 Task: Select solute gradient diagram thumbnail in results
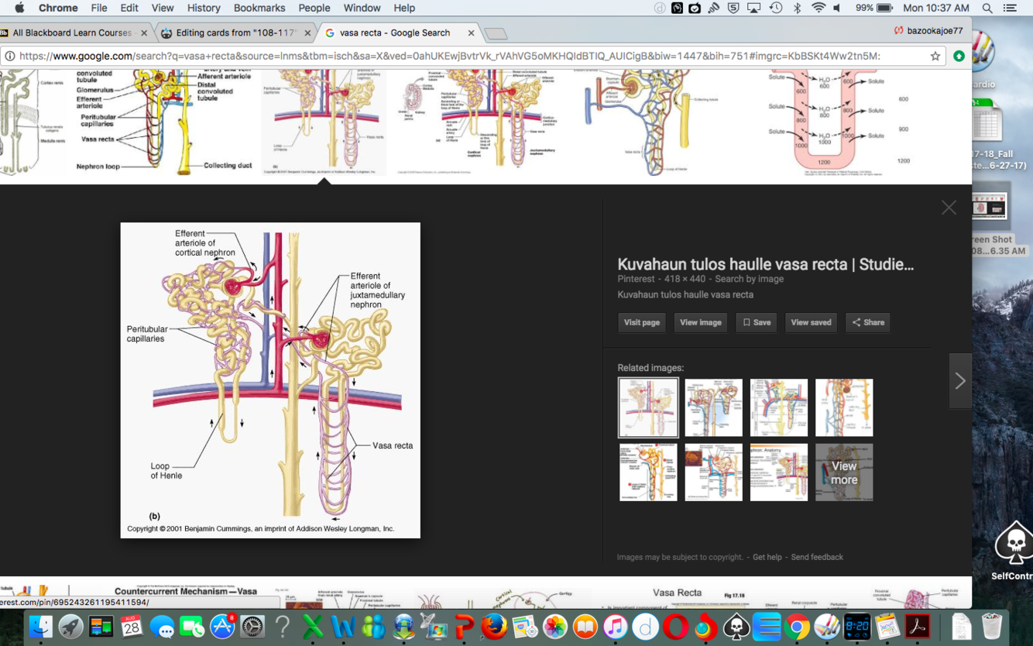pyautogui.click(x=840, y=122)
